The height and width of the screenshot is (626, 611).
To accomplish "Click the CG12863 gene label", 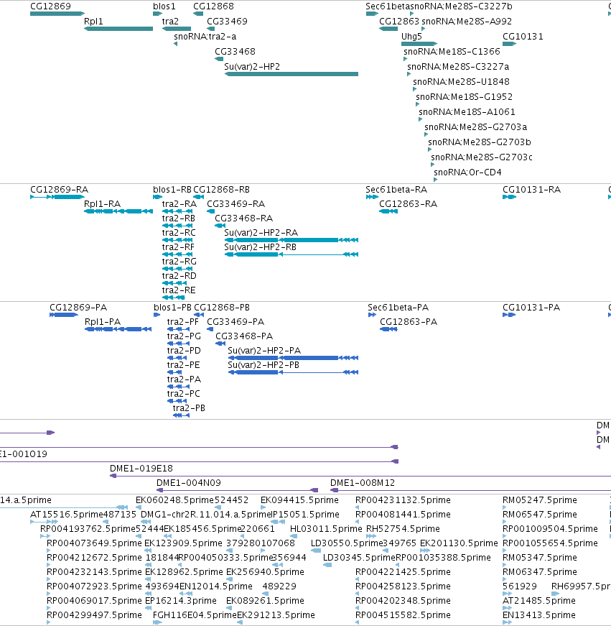I will (399, 22).
